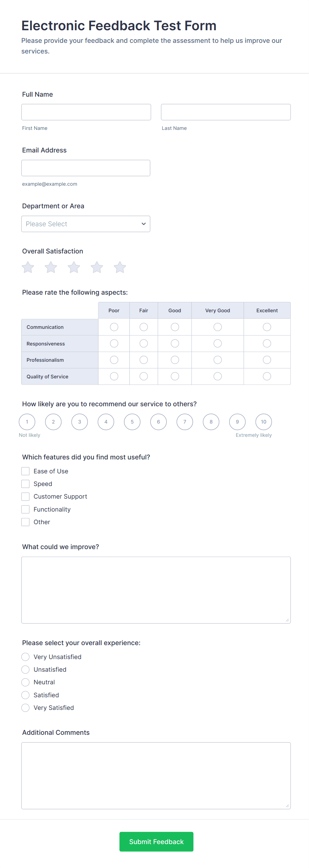
Task: Rate Professionalism as Good
Action: (x=175, y=360)
